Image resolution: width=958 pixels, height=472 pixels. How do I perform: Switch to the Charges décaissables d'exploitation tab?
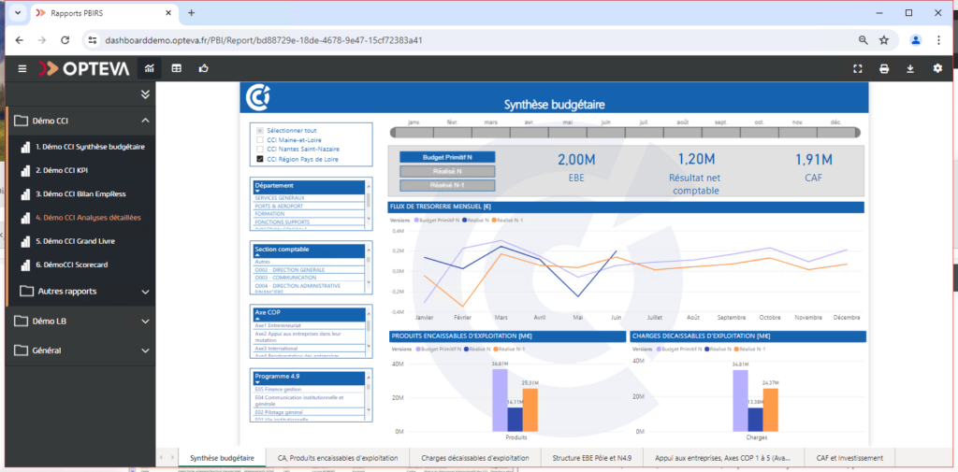[475, 457]
